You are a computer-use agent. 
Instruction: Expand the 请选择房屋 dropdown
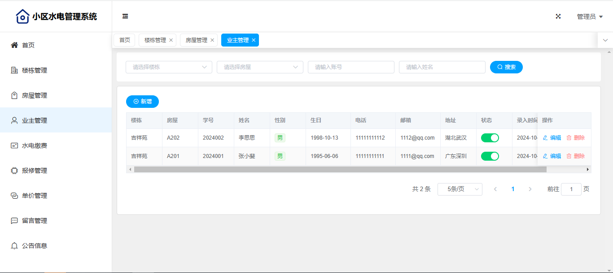[x=260, y=67]
